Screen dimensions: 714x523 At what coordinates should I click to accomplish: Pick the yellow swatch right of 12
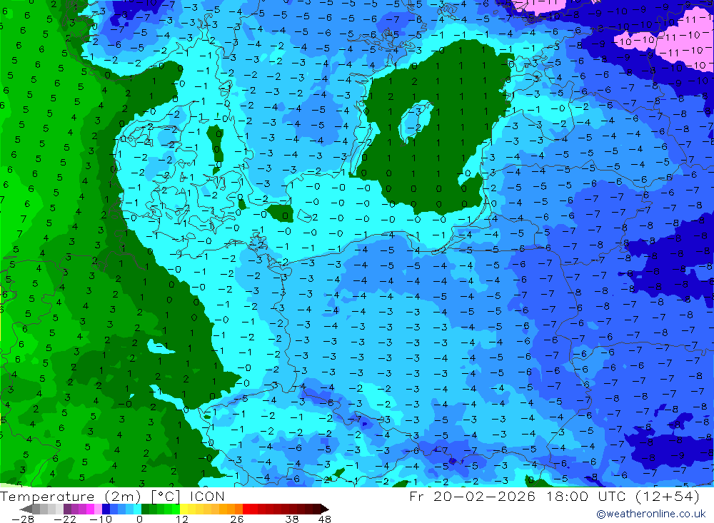click(x=183, y=509)
